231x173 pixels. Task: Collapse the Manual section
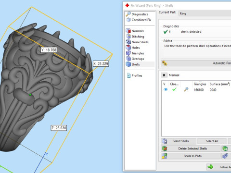coord(164,75)
